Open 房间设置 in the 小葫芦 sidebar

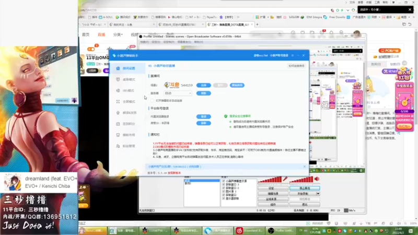127,68
